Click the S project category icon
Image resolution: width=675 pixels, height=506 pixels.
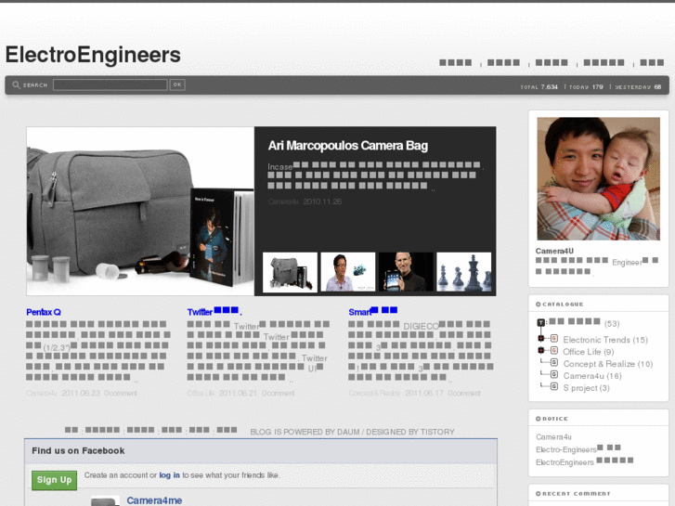554,387
